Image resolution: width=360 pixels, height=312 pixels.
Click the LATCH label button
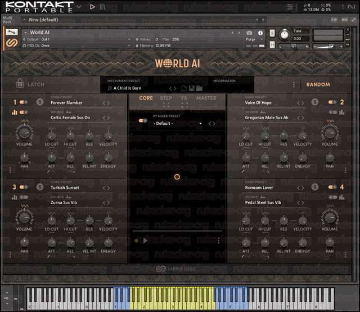coord(36,84)
